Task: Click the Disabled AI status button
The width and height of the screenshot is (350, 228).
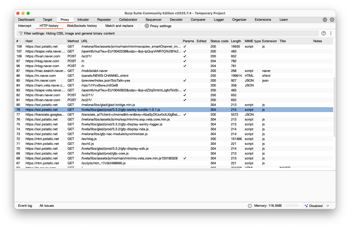Action: point(313,206)
